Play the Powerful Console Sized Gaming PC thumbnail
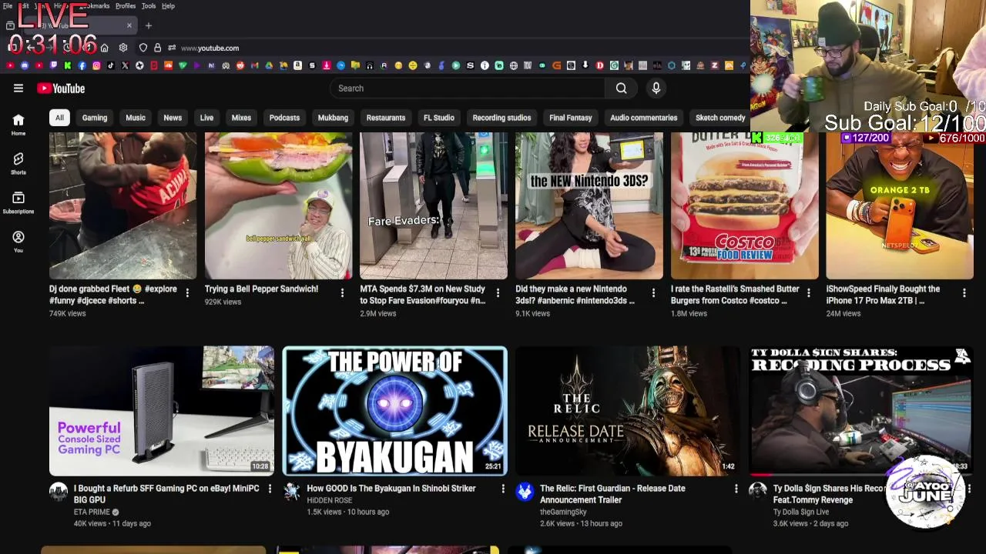The image size is (986, 554). (x=162, y=411)
